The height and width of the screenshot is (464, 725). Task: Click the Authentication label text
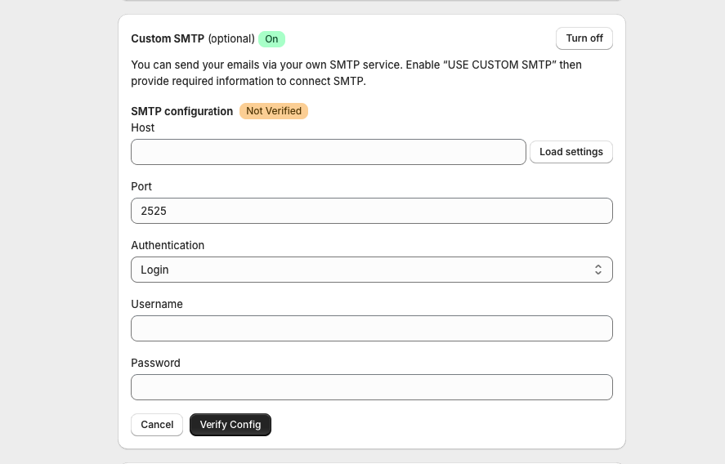click(168, 246)
